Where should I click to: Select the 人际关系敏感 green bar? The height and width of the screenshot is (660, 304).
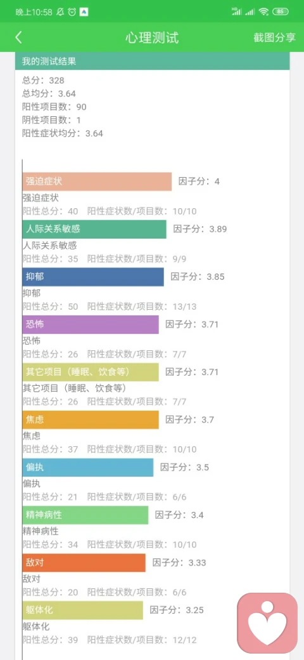[94, 229]
